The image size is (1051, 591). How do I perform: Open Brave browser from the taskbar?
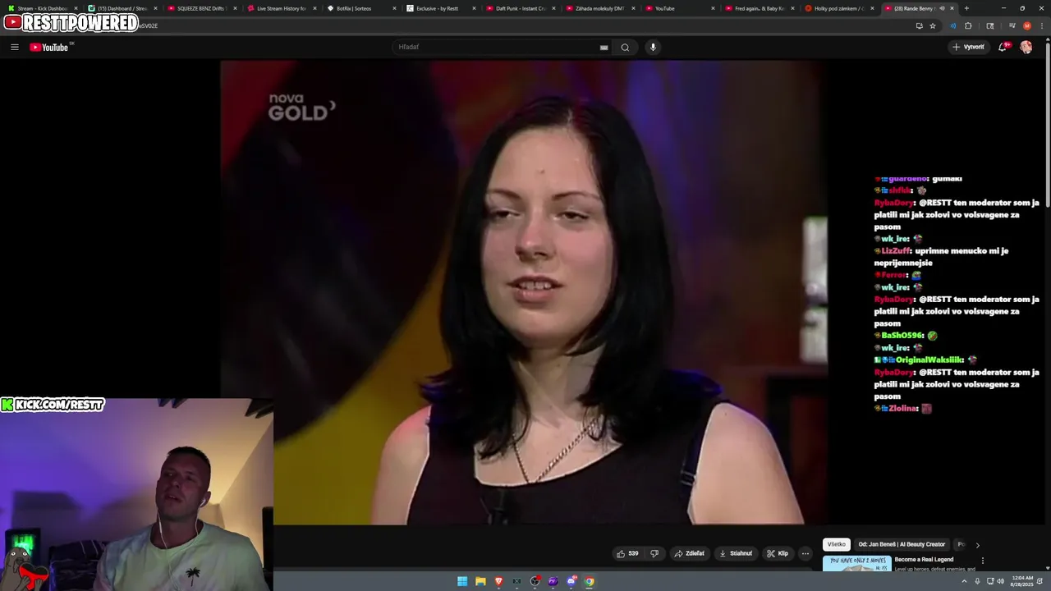click(498, 581)
